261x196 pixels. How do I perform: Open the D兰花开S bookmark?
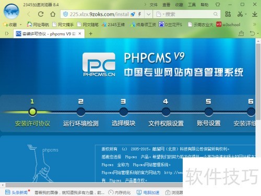click(x=170, y=25)
